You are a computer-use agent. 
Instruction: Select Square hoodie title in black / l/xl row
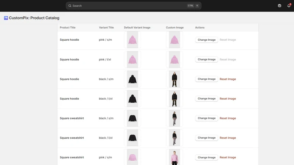click(69, 99)
